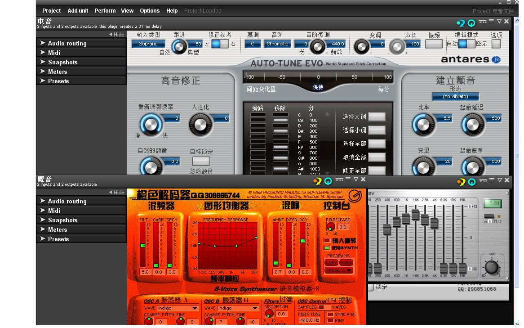
Task: Click the equalizer OUT level knob
Action: pos(492,267)
